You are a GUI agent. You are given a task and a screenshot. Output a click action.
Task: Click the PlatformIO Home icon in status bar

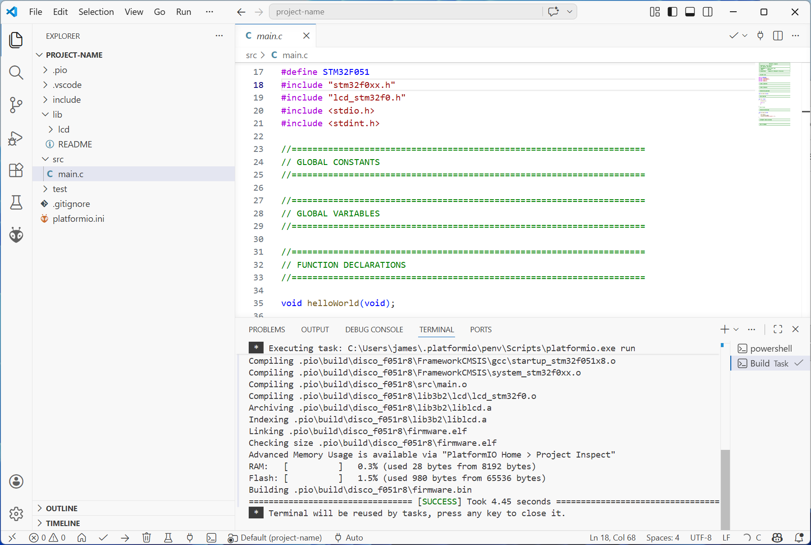[82, 537]
